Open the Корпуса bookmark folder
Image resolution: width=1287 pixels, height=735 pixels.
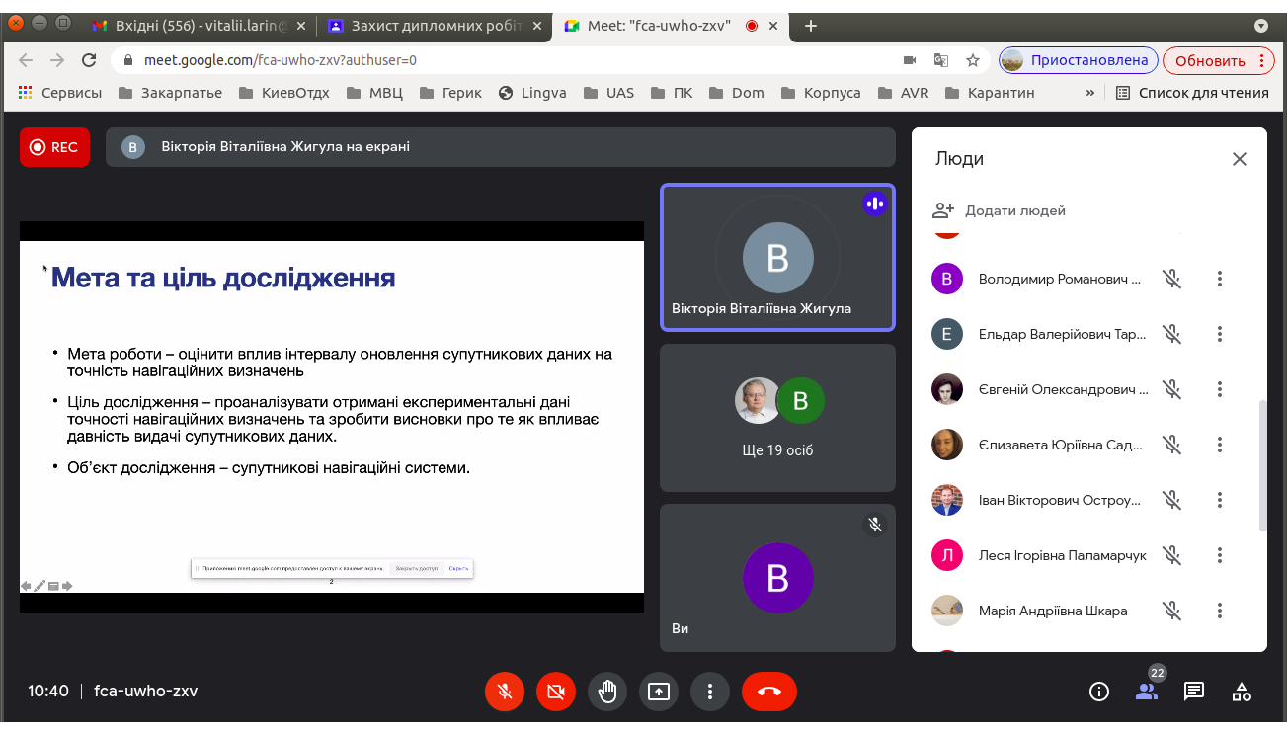coord(821,93)
